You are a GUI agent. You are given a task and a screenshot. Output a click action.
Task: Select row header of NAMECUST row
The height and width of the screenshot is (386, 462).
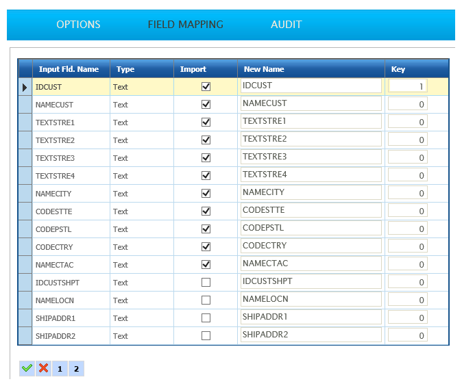click(x=25, y=105)
